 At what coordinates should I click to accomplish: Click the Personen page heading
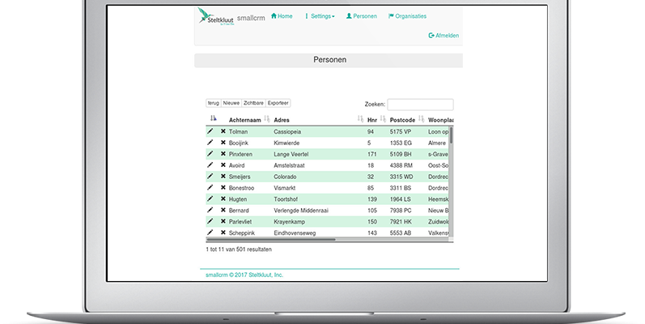point(329,60)
